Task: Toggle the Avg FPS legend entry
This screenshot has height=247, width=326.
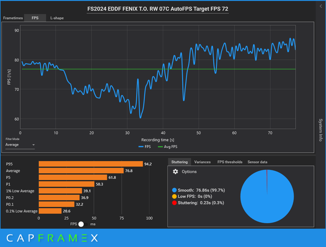Action: 168,147
